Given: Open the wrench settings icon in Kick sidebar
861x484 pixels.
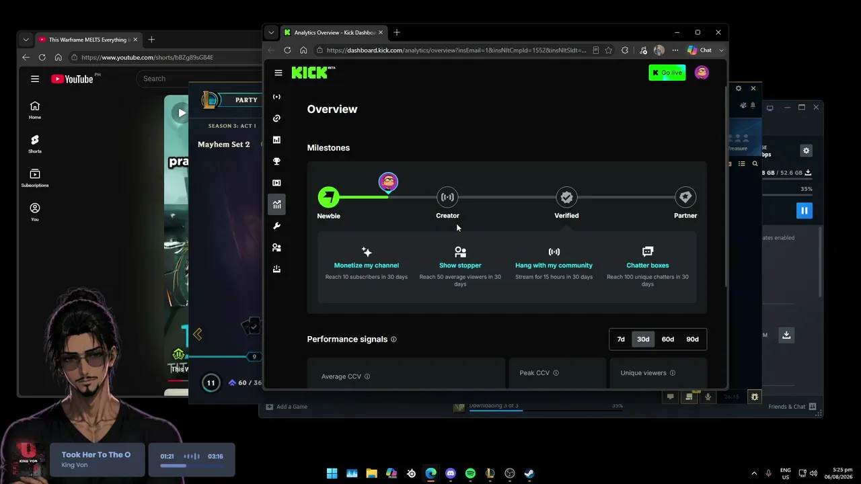Looking at the screenshot, I should click(276, 226).
